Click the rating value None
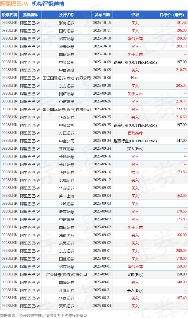Viewport: 188px width, 318px height. [135, 78]
